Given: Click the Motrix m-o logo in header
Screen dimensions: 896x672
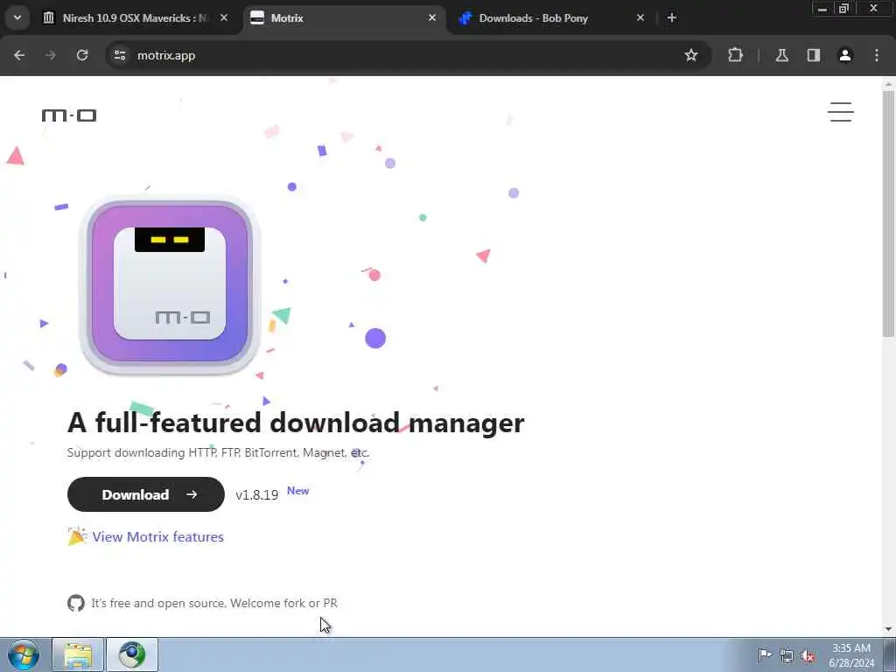Looking at the screenshot, I should pyautogui.click(x=69, y=115).
